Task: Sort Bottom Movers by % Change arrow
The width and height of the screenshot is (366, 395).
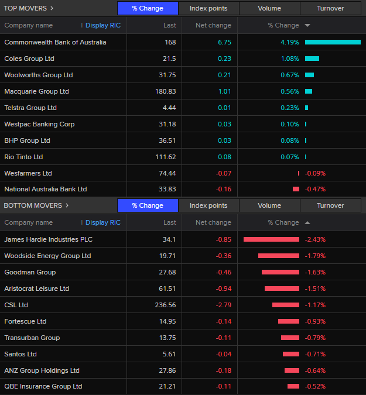Action: click(x=307, y=223)
